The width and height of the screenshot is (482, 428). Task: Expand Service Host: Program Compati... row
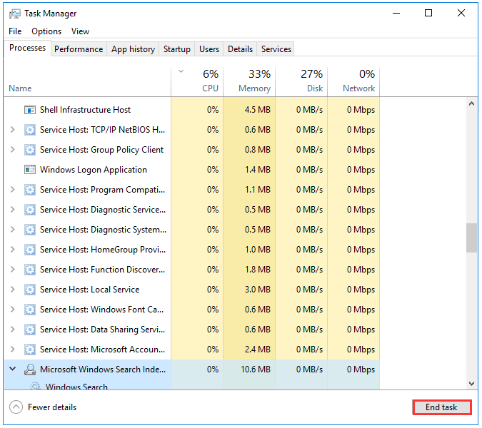(x=13, y=190)
